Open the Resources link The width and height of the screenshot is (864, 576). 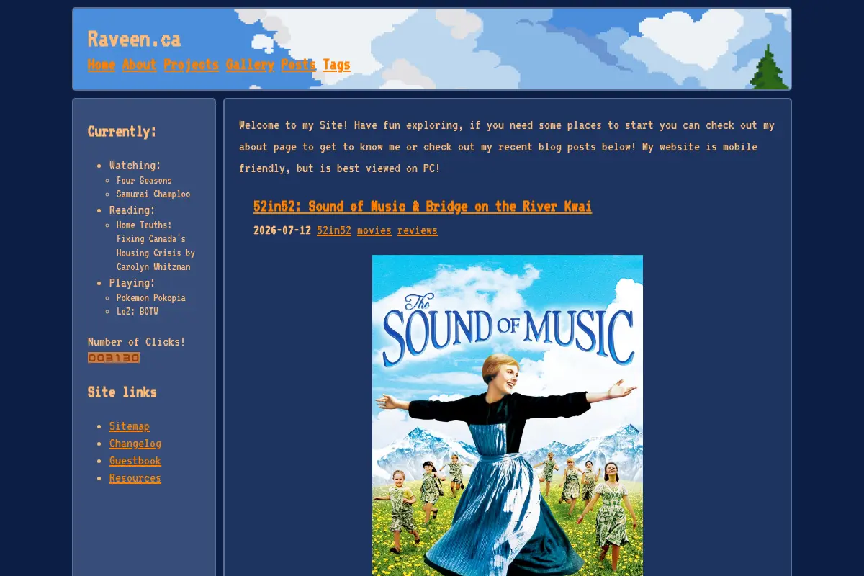click(x=135, y=478)
